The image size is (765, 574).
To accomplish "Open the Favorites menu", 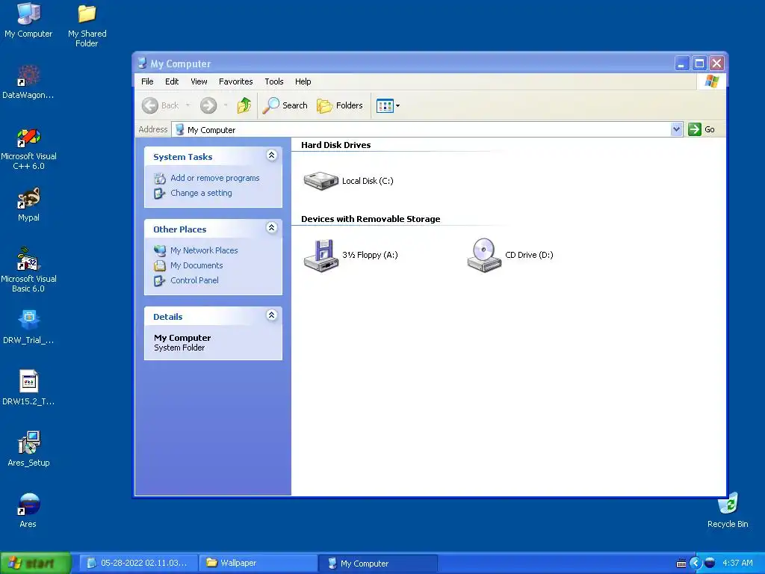I will (235, 81).
